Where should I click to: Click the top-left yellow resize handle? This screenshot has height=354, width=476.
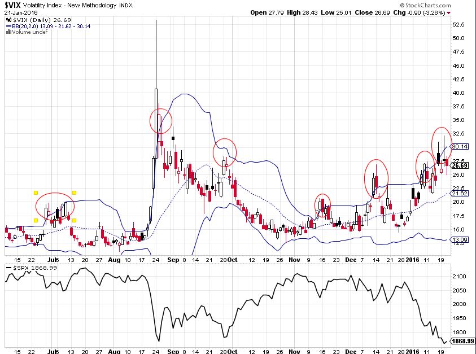[x=36, y=193]
